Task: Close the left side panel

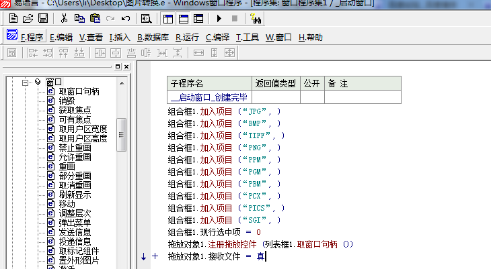Action: pos(126,67)
